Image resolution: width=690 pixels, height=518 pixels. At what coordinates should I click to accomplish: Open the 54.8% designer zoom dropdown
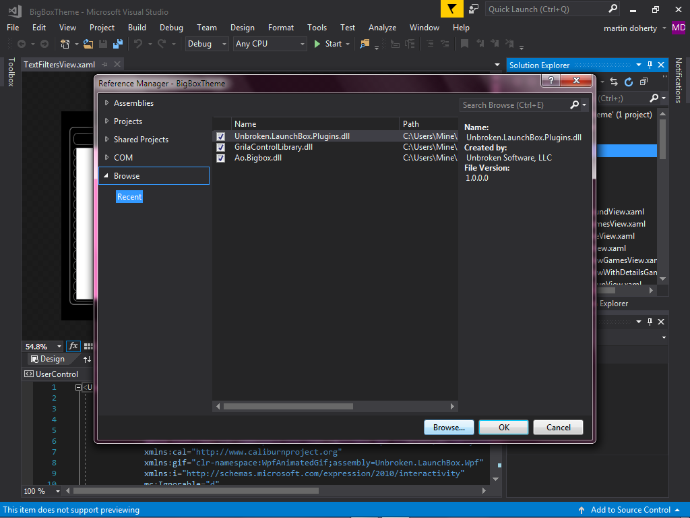coord(59,347)
